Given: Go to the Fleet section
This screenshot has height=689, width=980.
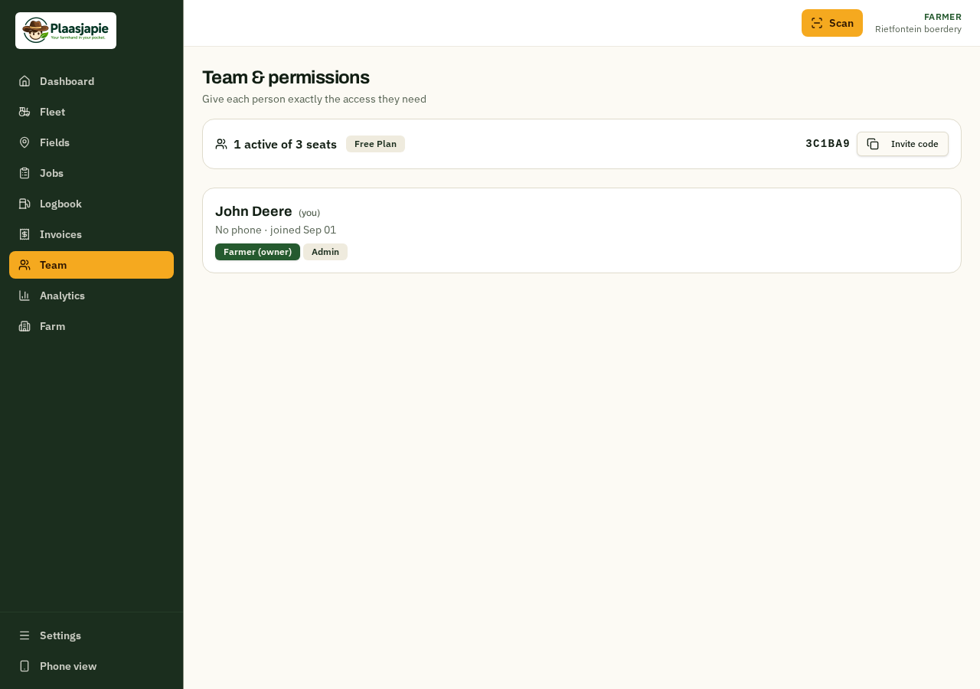Looking at the screenshot, I should 91,112.
